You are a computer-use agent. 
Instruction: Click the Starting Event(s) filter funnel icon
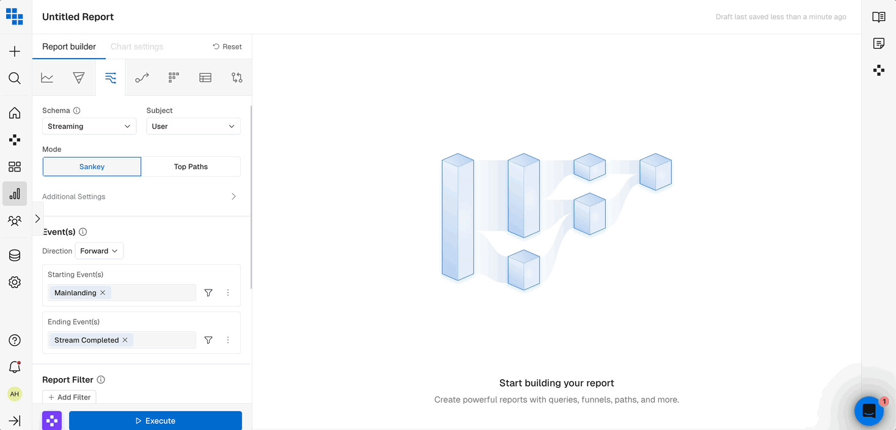208,293
